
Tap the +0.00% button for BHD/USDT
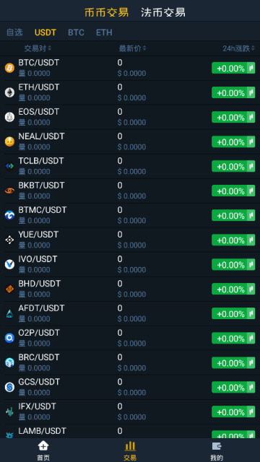pos(233,289)
